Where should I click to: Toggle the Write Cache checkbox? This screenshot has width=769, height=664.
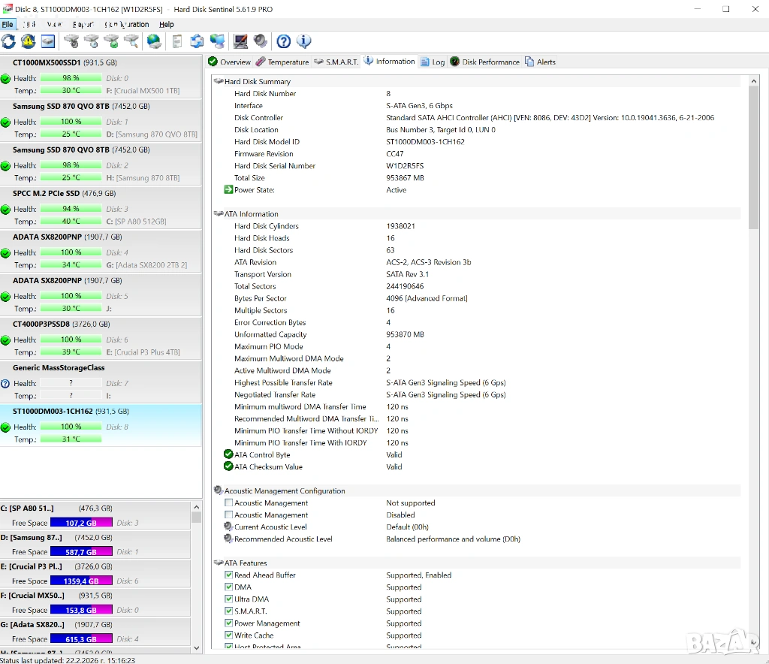tap(228, 635)
